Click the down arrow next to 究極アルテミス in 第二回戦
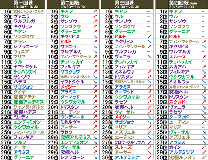The width and height of the screenshot is (208, 160). pyautogui.click(x=95, y=137)
